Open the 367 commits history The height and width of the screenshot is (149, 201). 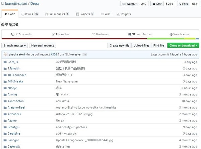[21, 34]
